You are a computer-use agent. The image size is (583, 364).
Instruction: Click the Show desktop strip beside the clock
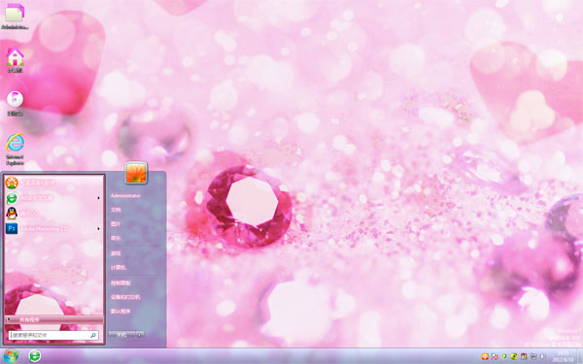click(x=580, y=356)
